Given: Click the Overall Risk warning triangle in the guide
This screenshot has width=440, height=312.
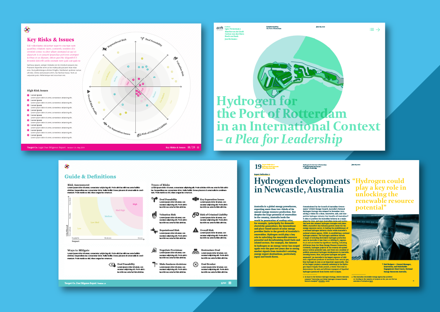Looking at the screenshot, I should (195, 230).
